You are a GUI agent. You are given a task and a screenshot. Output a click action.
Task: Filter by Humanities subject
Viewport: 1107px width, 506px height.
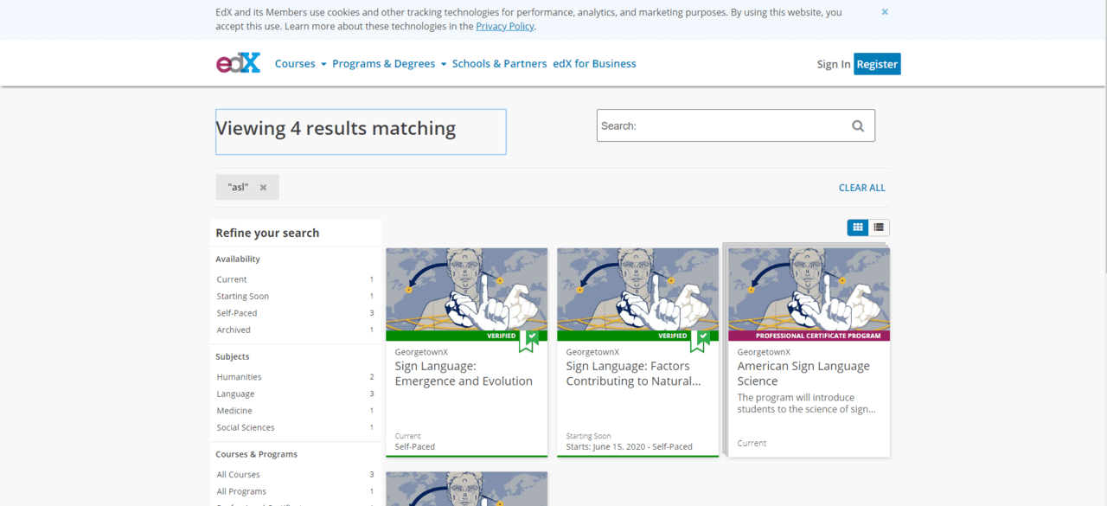[x=295, y=377]
